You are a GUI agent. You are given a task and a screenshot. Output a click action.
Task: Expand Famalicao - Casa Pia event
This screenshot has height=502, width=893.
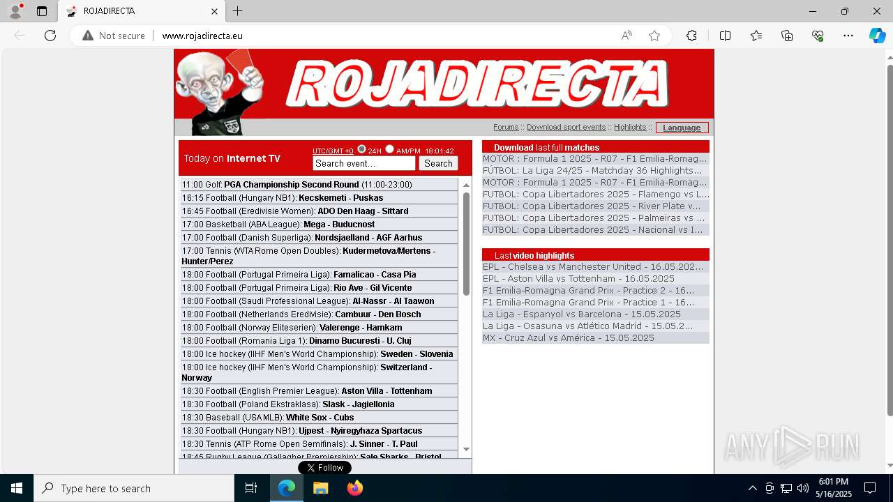point(319,275)
